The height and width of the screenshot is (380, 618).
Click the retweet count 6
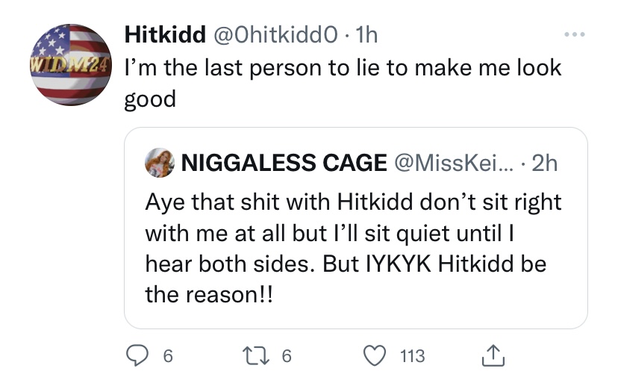[x=287, y=356]
